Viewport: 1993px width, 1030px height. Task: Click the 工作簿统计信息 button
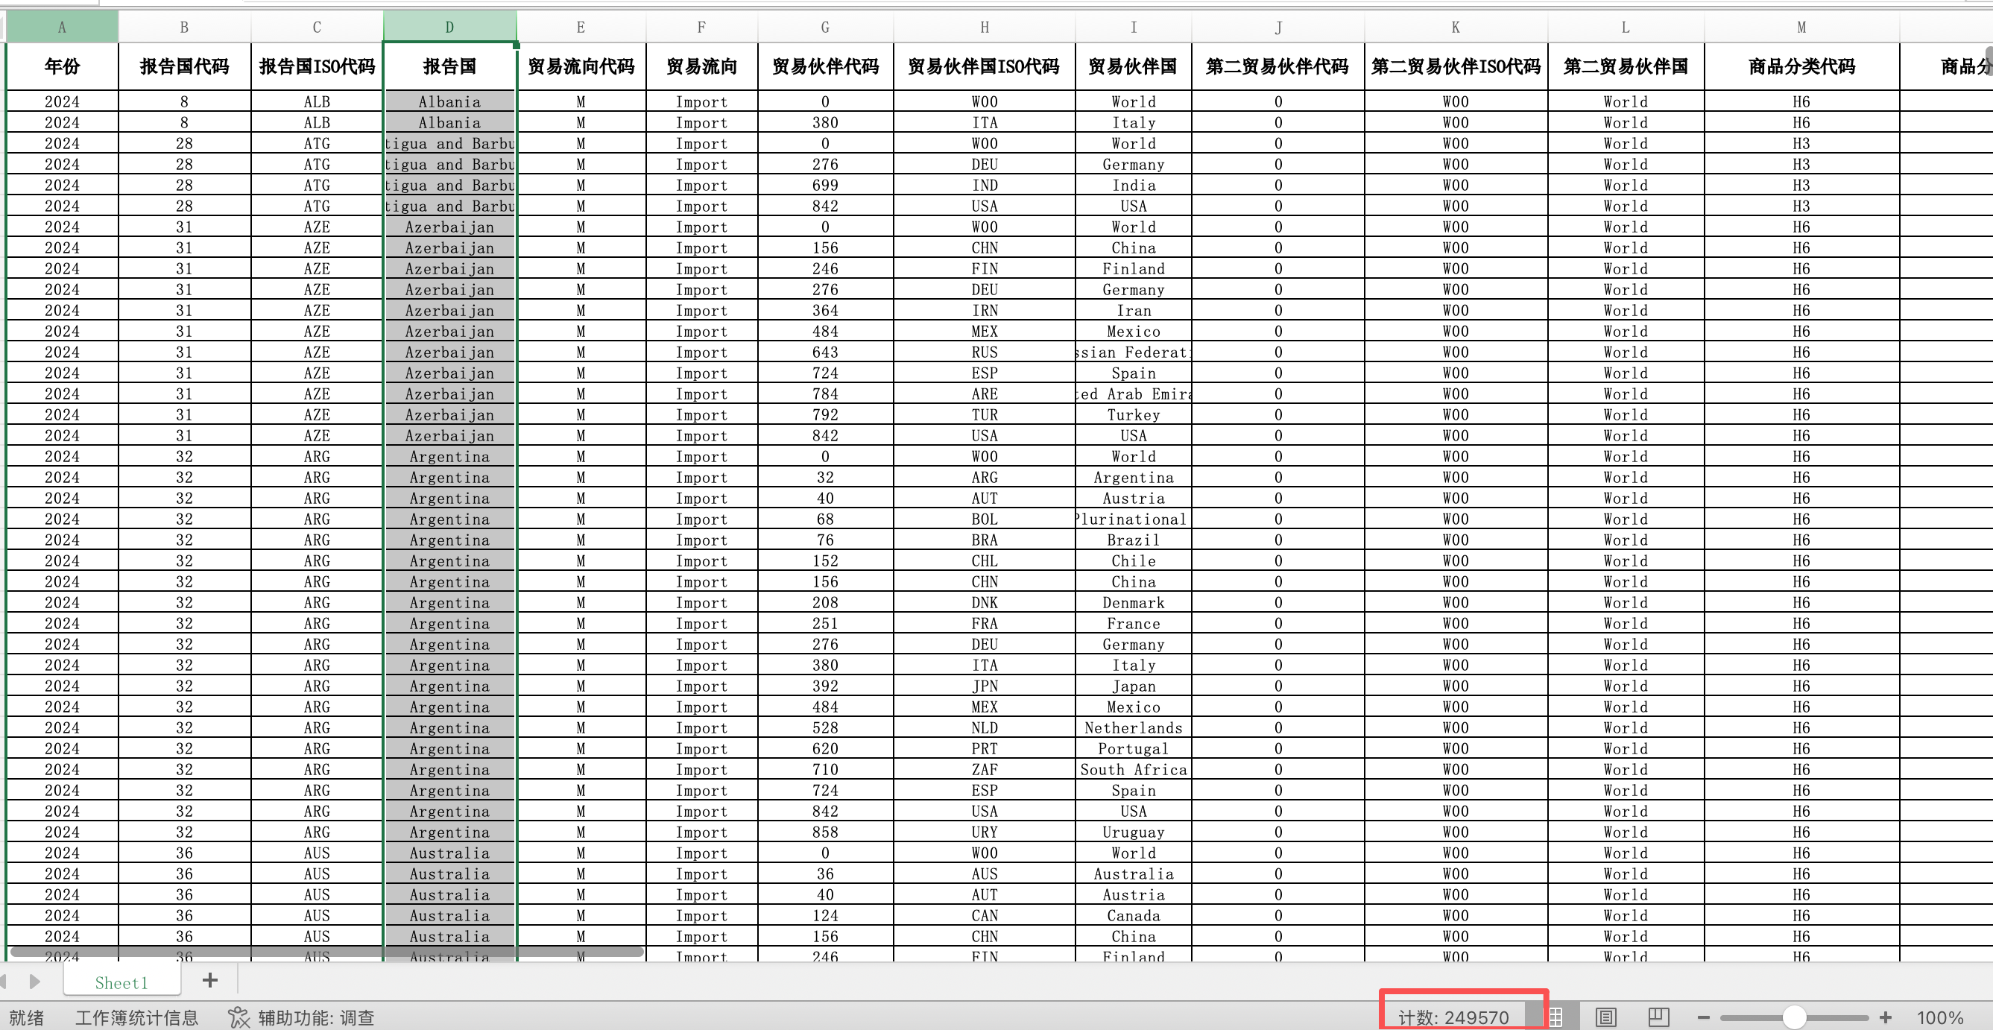click(x=136, y=1017)
